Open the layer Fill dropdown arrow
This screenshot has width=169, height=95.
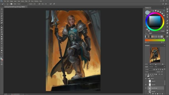pyautogui.click(x=164, y=74)
